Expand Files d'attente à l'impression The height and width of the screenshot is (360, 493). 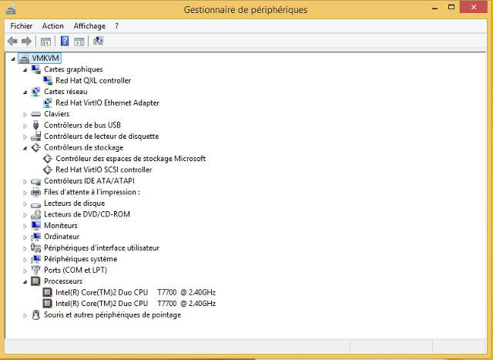click(25, 193)
